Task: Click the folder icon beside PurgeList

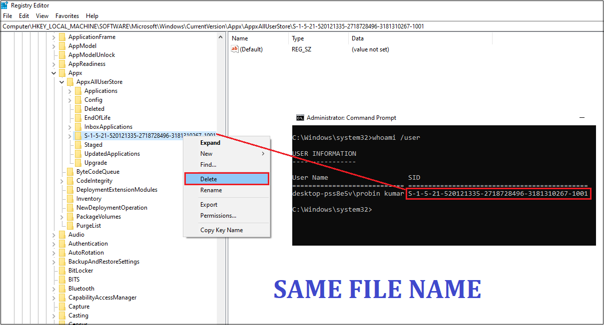Action: coord(69,225)
